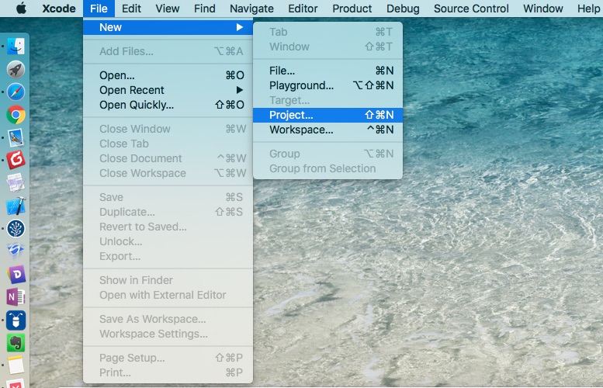Click the dimmed Page Setup… item

pos(168,358)
